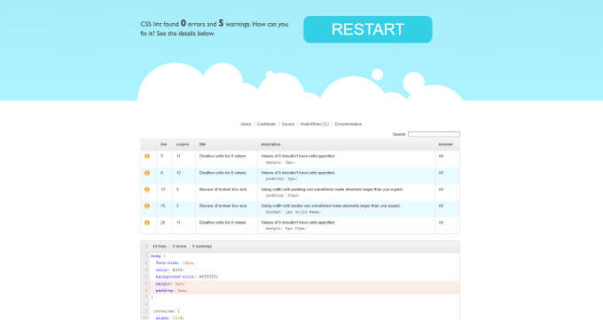Sort table by title column header
Screen dimensions: 603x320
point(226,144)
